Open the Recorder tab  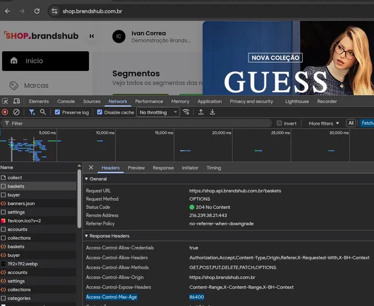327,101
